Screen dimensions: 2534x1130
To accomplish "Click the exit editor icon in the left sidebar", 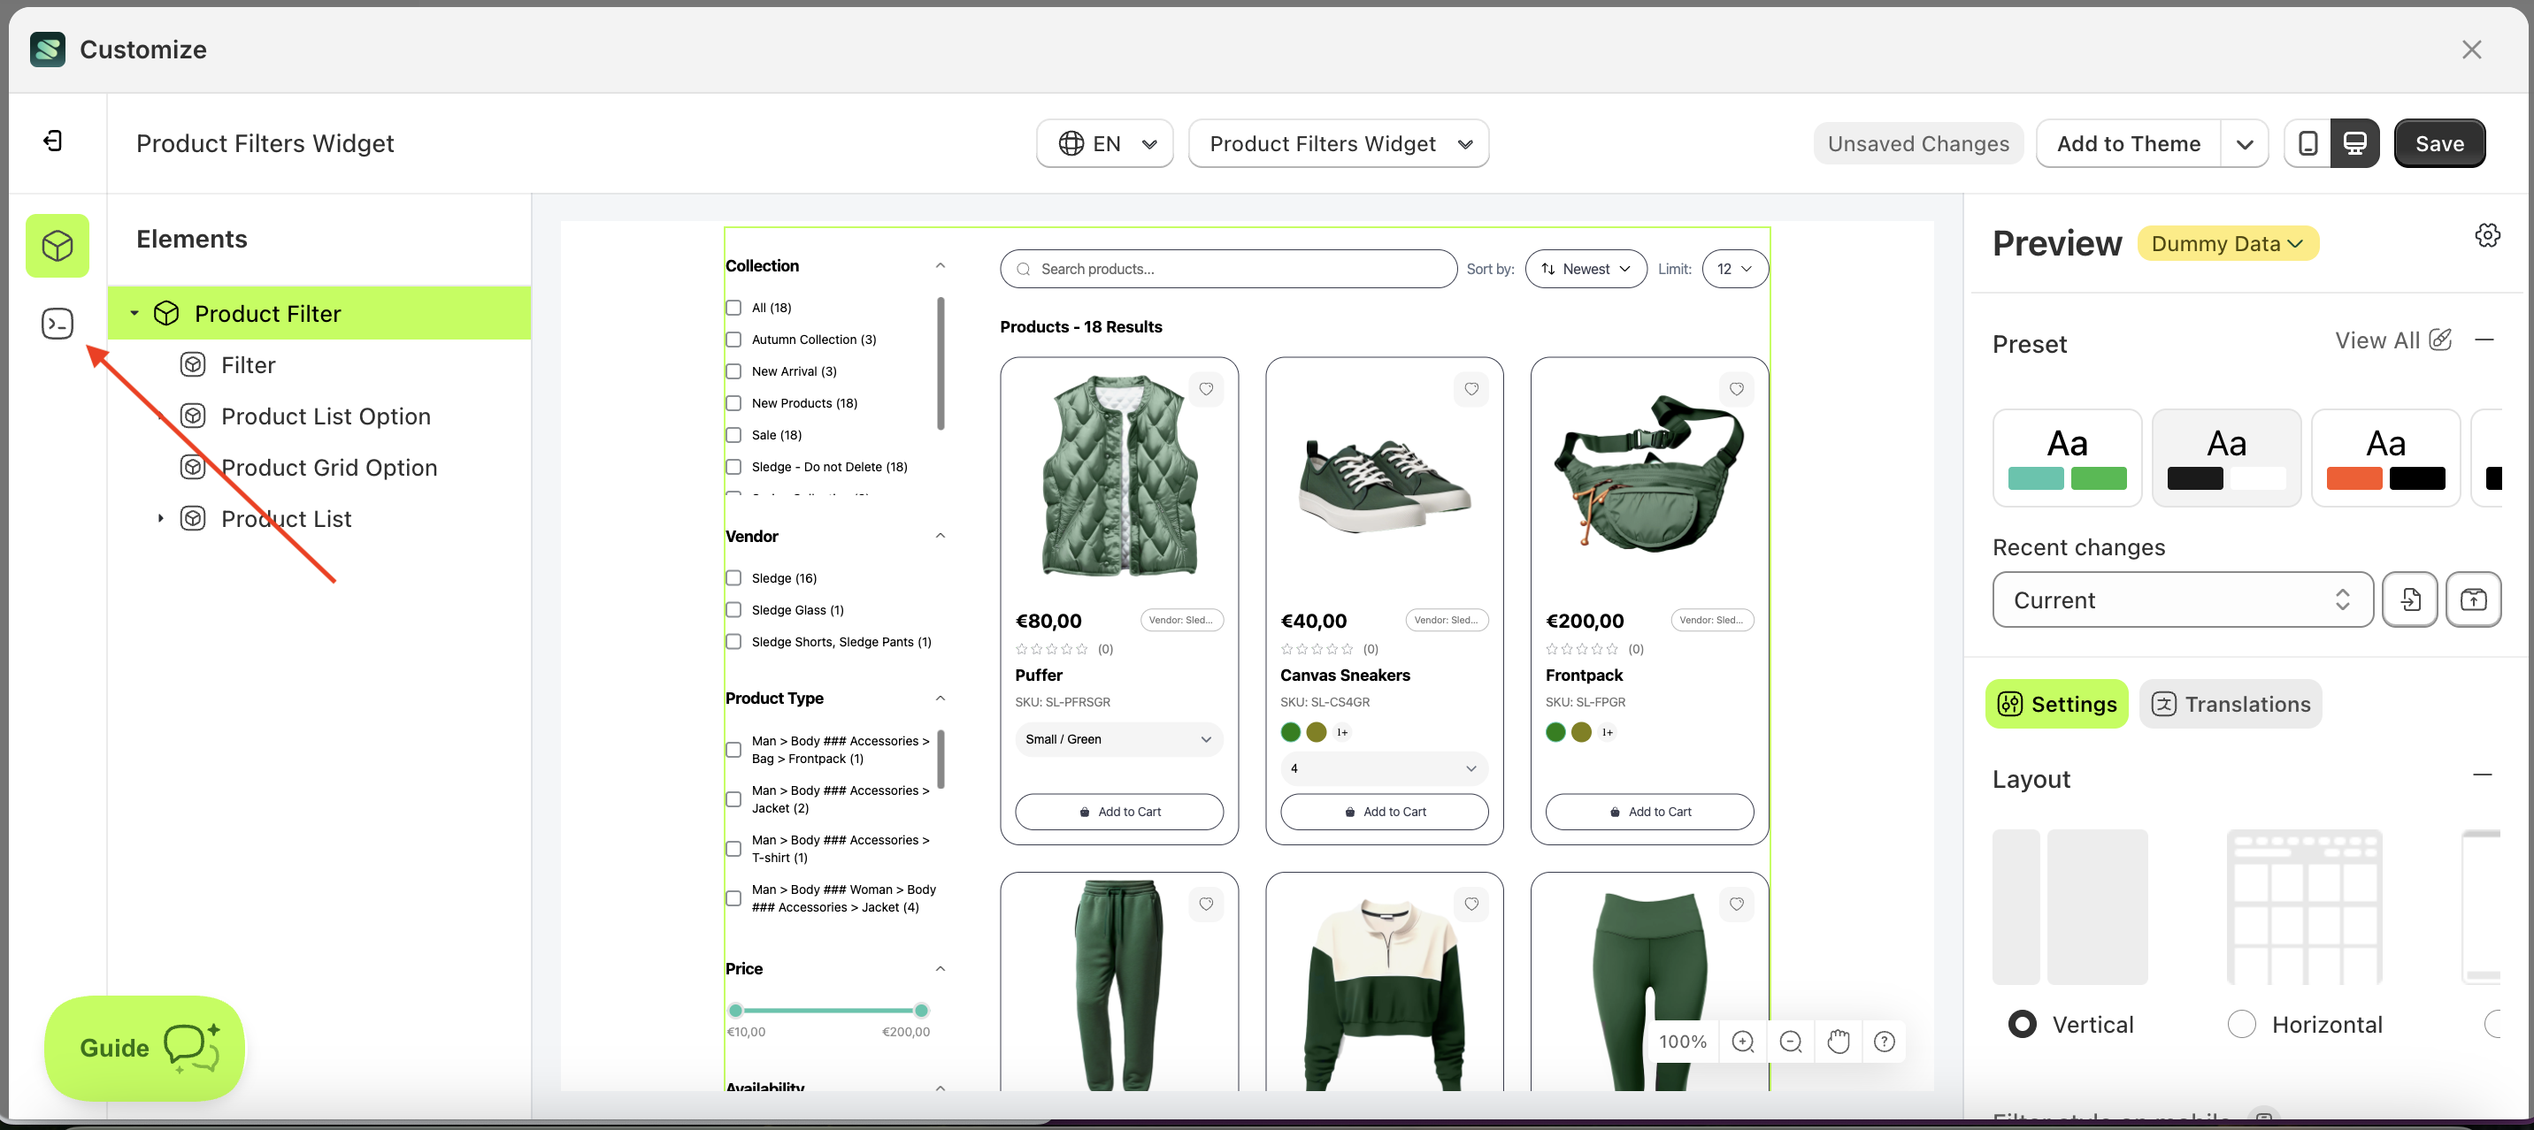I will pyautogui.click(x=53, y=141).
